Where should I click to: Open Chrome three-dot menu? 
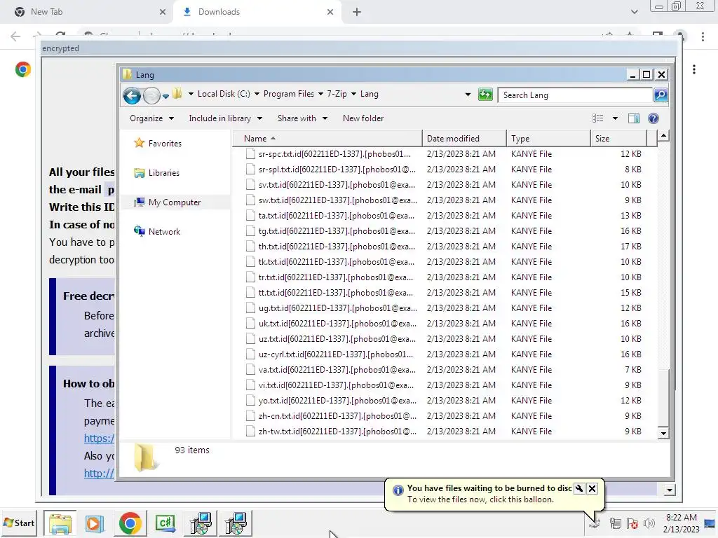click(x=703, y=36)
